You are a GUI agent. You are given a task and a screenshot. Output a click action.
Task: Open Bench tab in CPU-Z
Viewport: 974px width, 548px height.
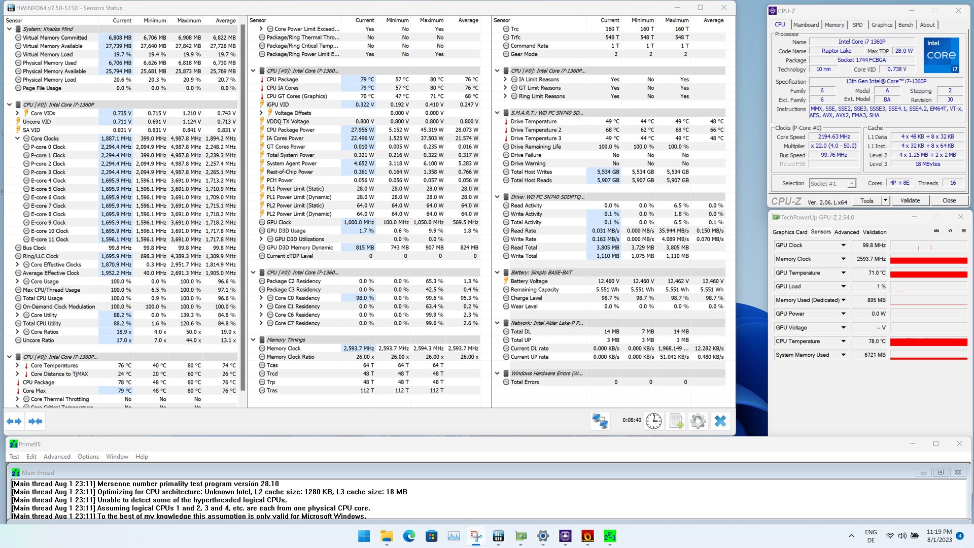[x=906, y=25]
